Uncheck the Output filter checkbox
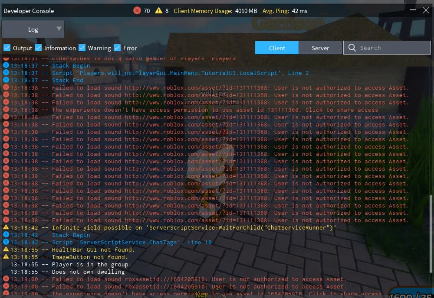This screenshot has height=298, width=434. click(7, 48)
